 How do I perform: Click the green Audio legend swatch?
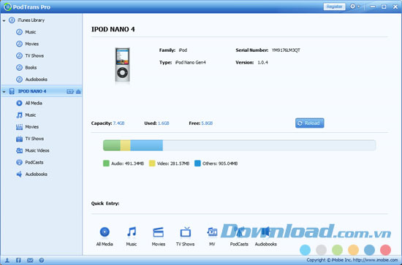pyautogui.click(x=106, y=164)
